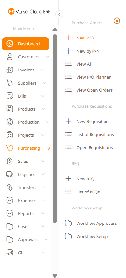Click the Customers person icon
Image resolution: width=126 pixels, height=278 pixels.
(10, 57)
